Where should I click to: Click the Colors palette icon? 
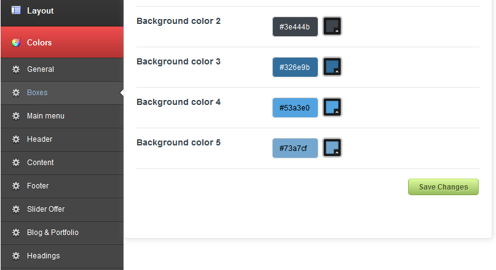pos(16,42)
